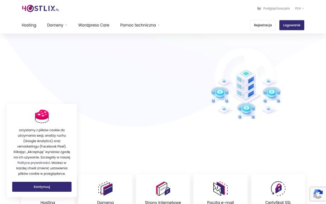The width and height of the screenshot is (326, 204).
Task: Click the Strony internetowe www icon
Action: [163, 189]
